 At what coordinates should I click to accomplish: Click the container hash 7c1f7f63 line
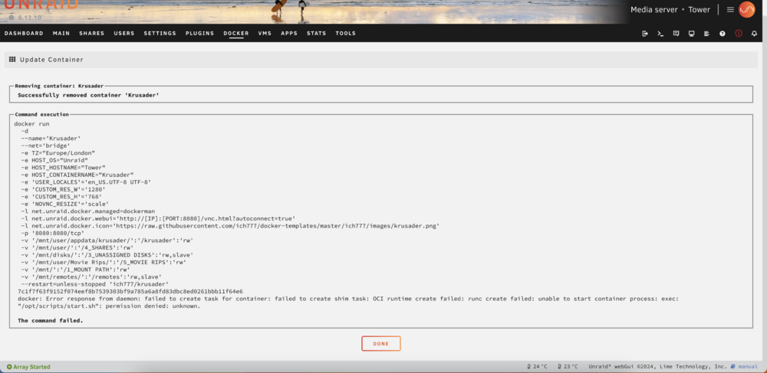pyautogui.click(x=130, y=292)
